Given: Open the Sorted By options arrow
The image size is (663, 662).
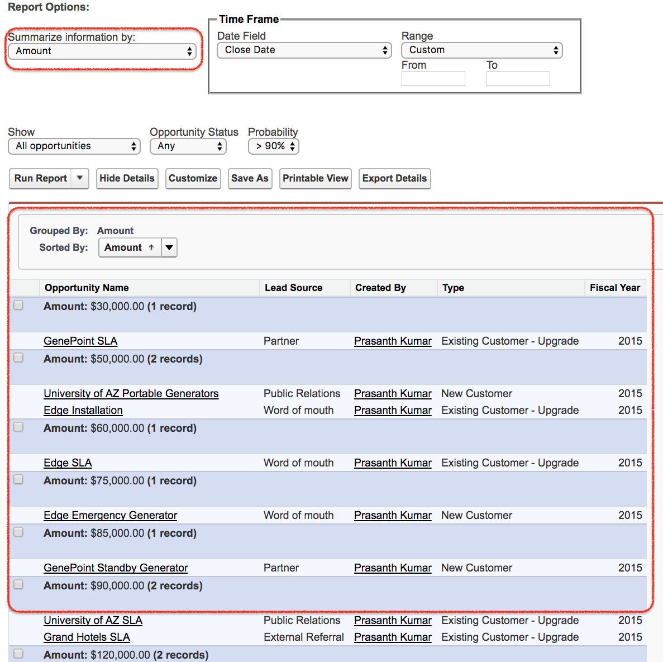Looking at the screenshot, I should tap(169, 247).
